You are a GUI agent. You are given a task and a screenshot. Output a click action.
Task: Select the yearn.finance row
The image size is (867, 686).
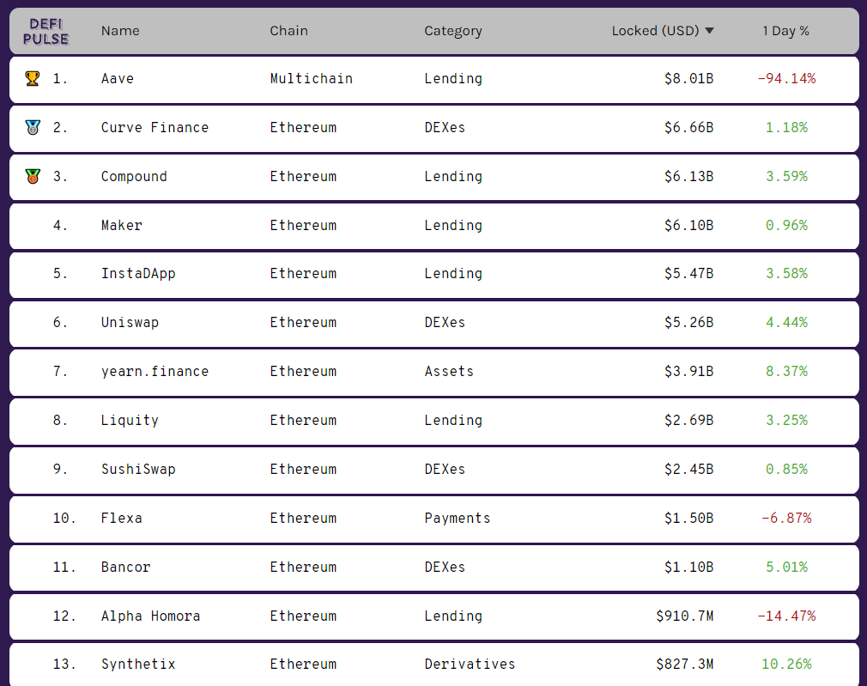[x=434, y=372]
